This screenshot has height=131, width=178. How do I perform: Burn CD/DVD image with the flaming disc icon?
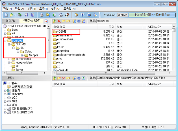[x=67, y=15]
